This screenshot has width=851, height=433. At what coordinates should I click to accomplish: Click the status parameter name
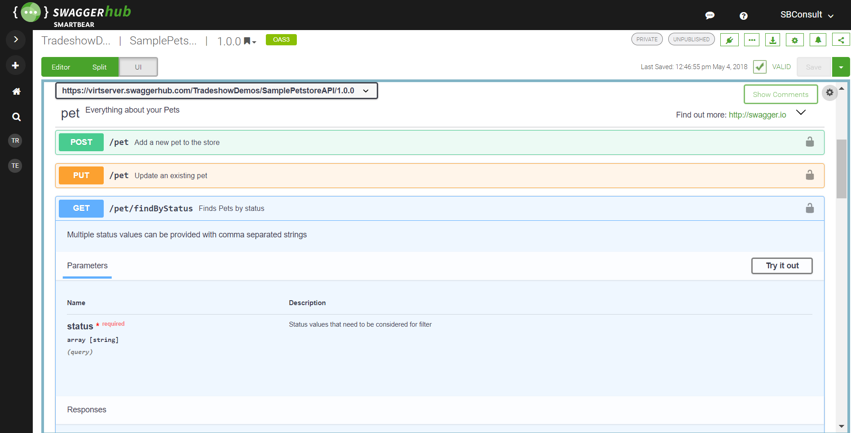tap(80, 326)
